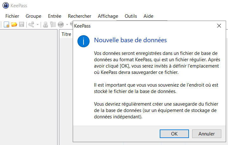
Task: Click the KeePass padlock icon in title bar
Action: [5, 5]
